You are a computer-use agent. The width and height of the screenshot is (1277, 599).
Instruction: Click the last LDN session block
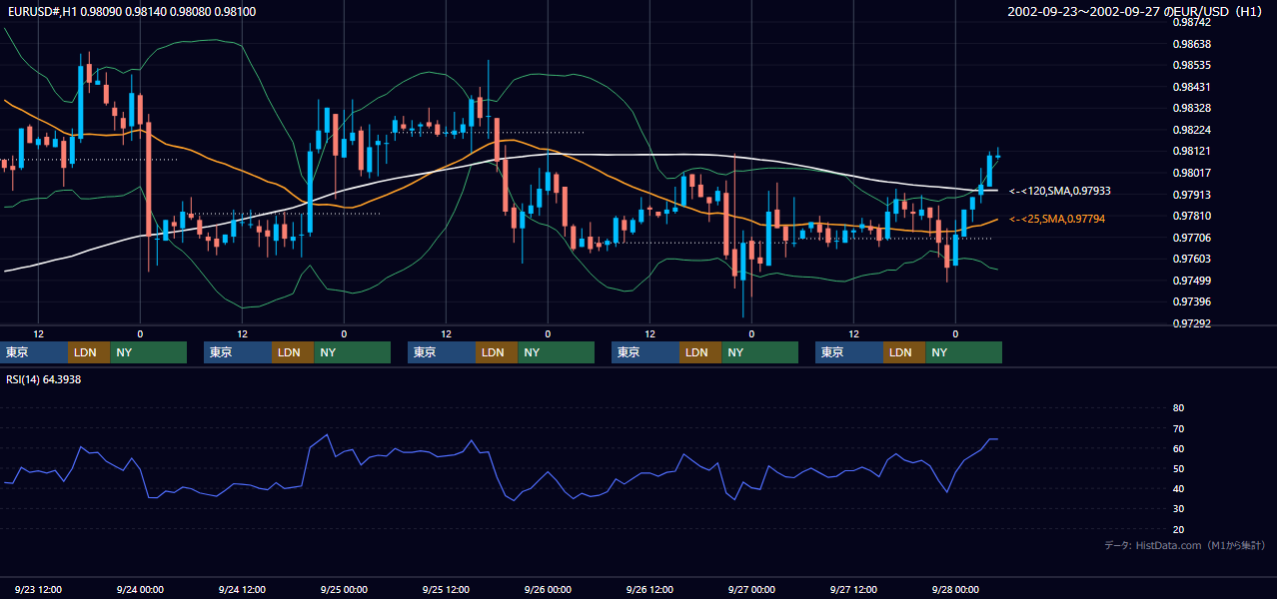click(x=904, y=352)
